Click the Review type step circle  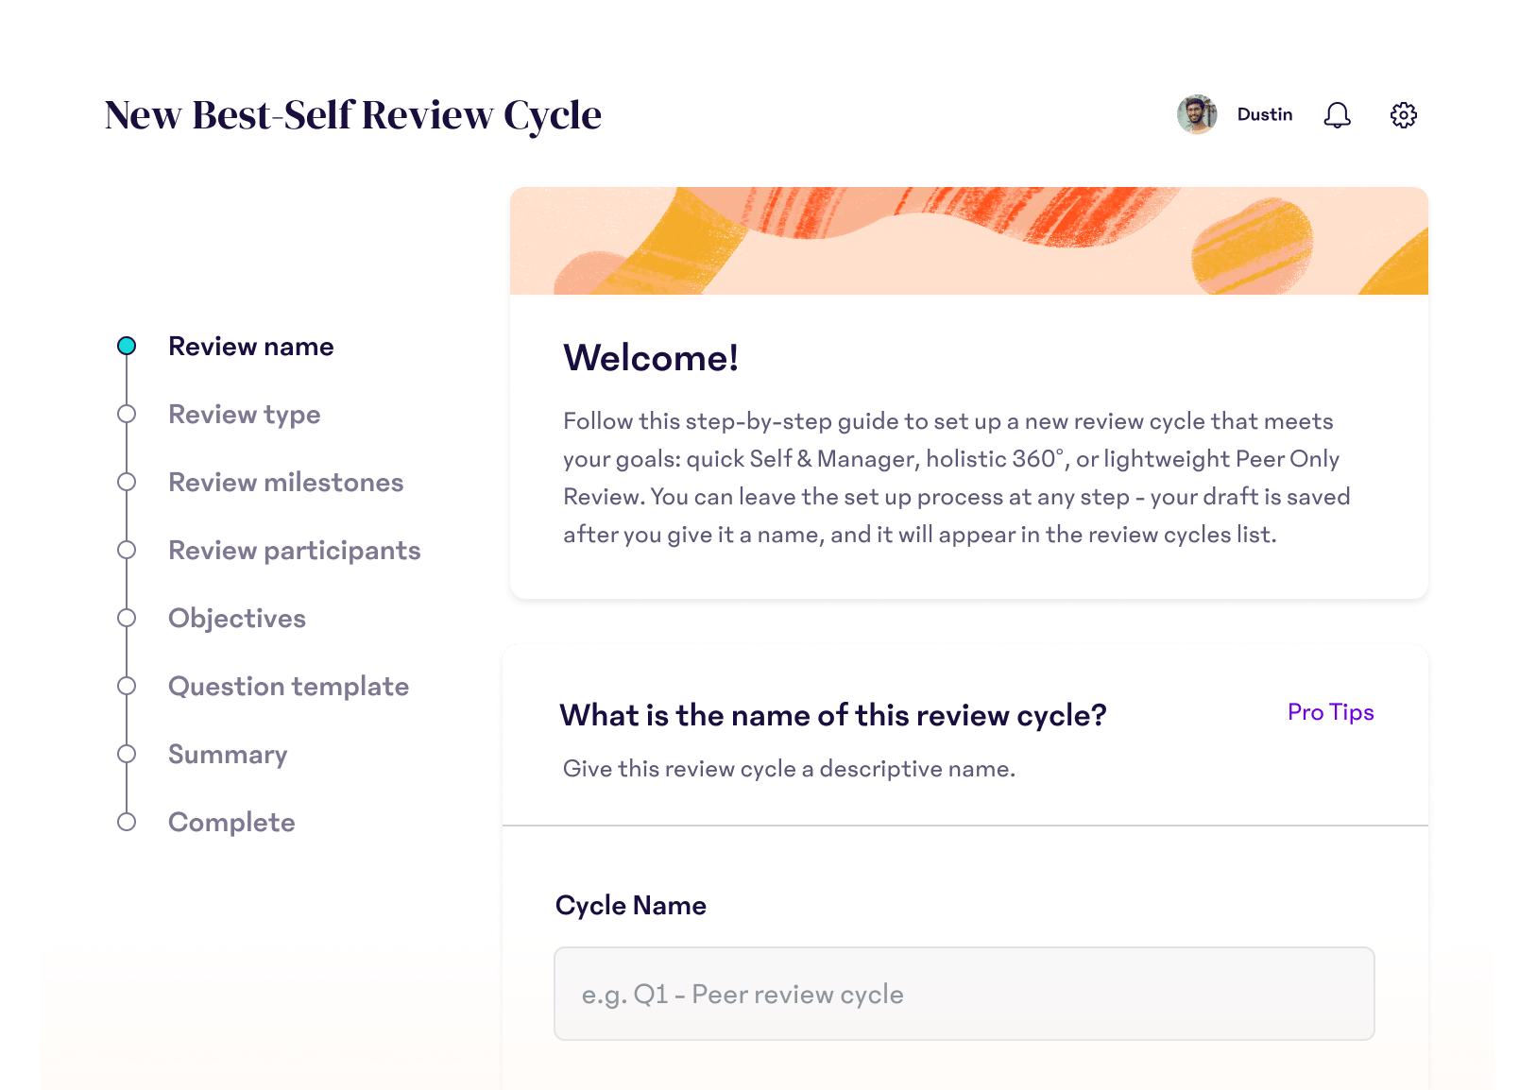click(x=127, y=414)
